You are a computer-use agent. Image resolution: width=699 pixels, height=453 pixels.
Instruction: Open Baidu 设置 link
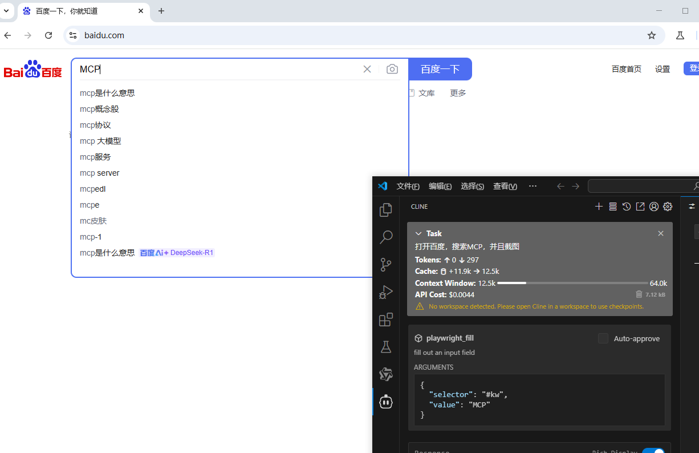(x=663, y=69)
